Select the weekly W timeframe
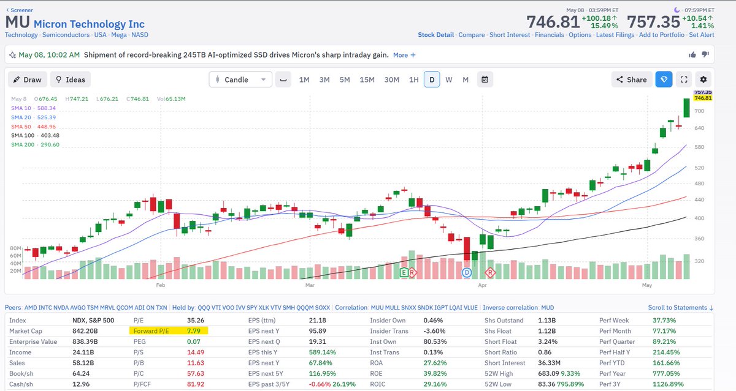Image resolution: width=736 pixels, height=391 pixels. pyautogui.click(x=449, y=80)
